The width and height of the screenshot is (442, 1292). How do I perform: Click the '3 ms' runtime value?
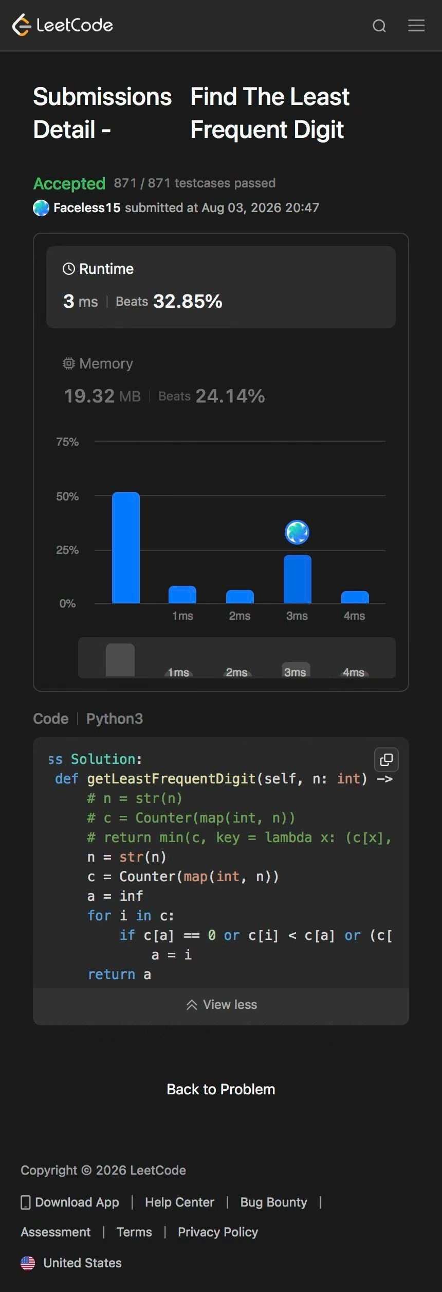click(81, 302)
